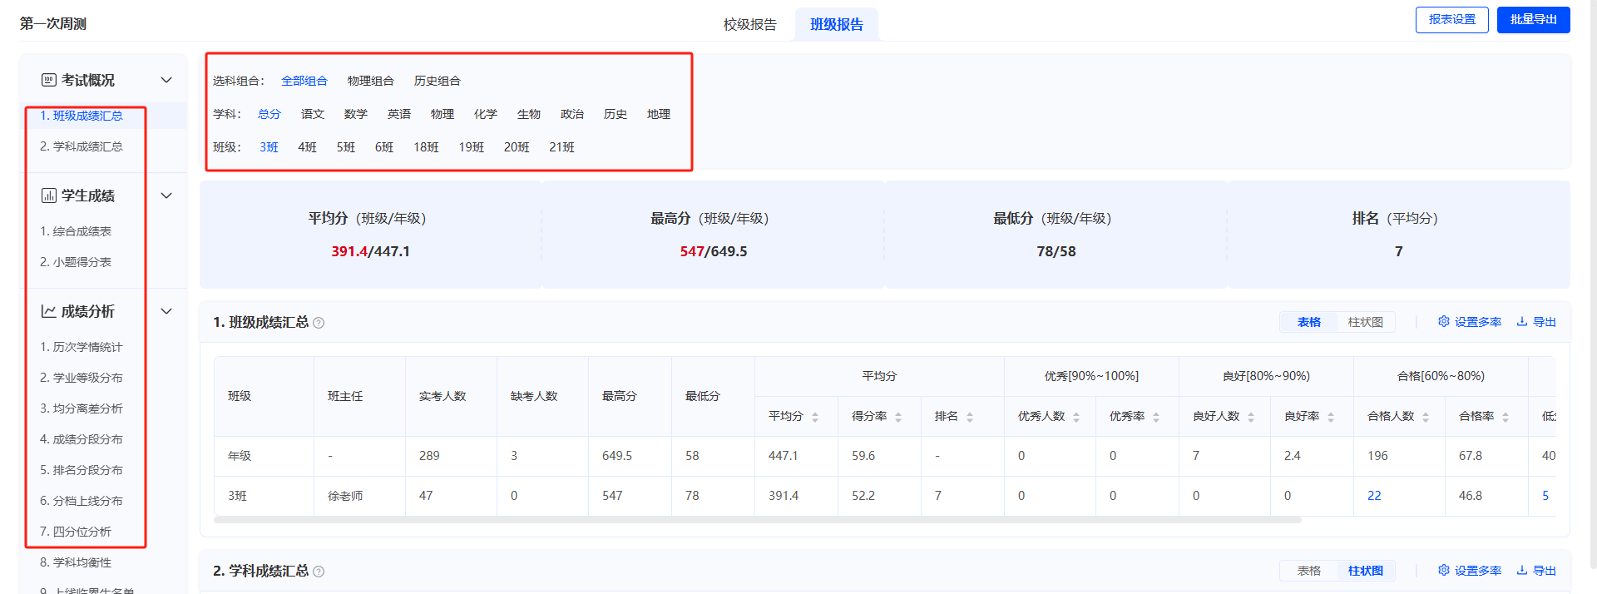Click the 学生成绩 chart icon in sidebar
1597x594 pixels.
pos(49,196)
